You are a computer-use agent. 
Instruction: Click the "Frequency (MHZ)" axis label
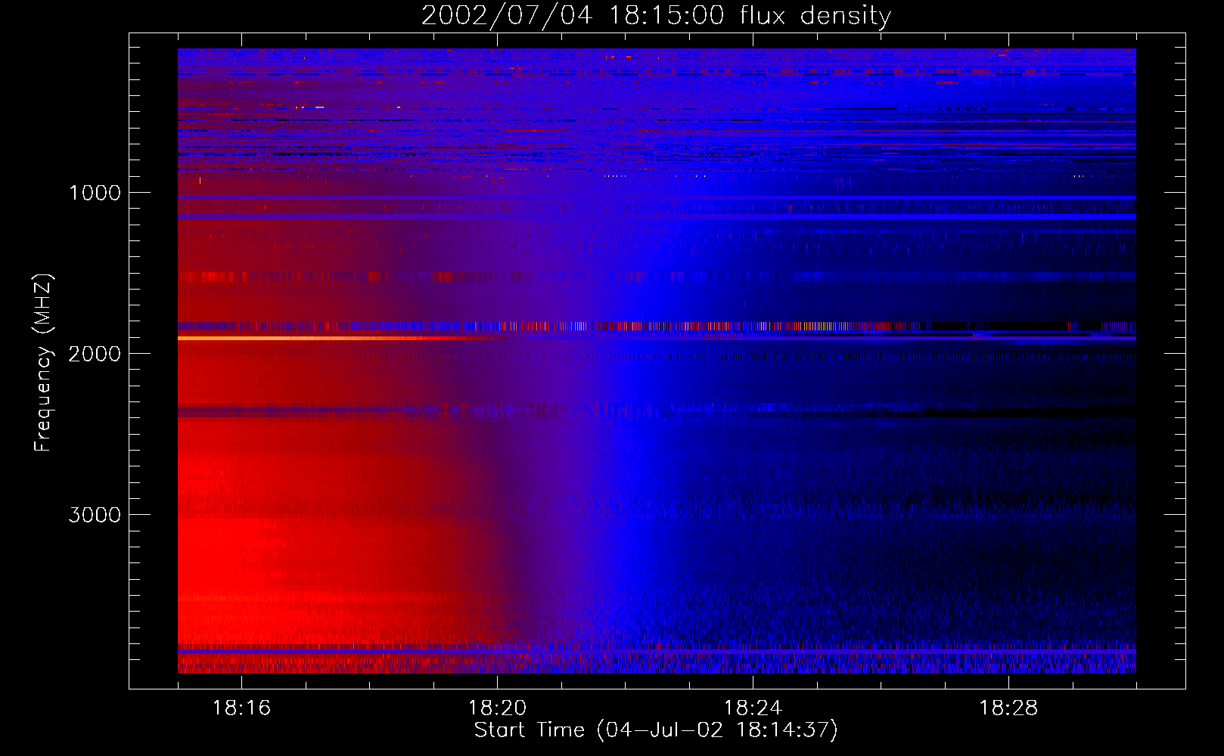click(43, 363)
